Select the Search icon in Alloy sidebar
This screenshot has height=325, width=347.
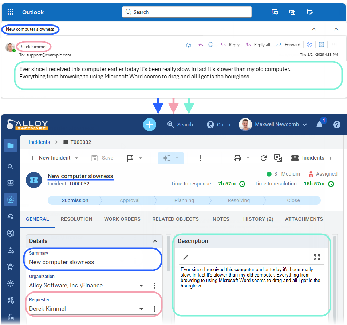coord(10,167)
